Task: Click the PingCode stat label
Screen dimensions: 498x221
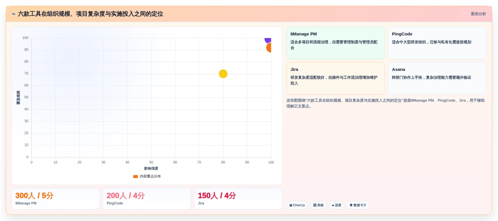Action: [x=115, y=203]
